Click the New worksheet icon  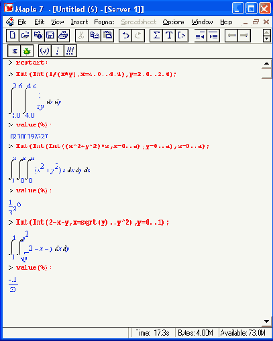(x=13, y=36)
